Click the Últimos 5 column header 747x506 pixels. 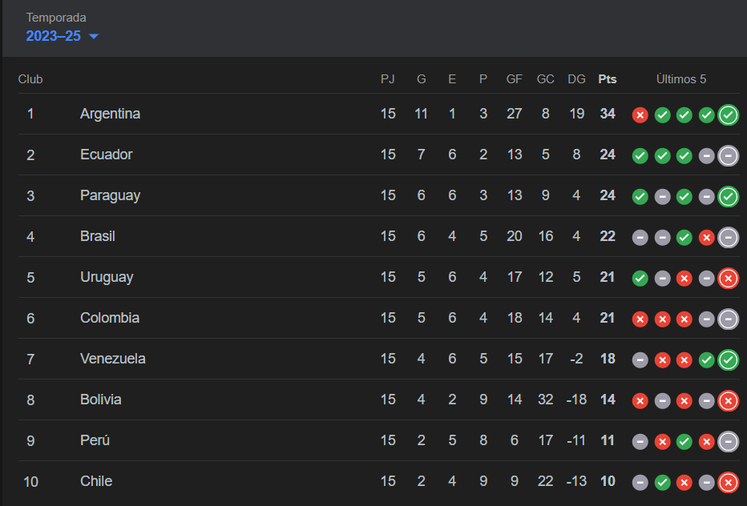(x=681, y=79)
